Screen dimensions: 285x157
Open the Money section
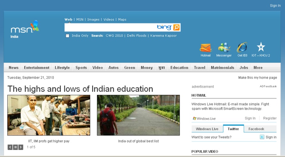point(147,67)
